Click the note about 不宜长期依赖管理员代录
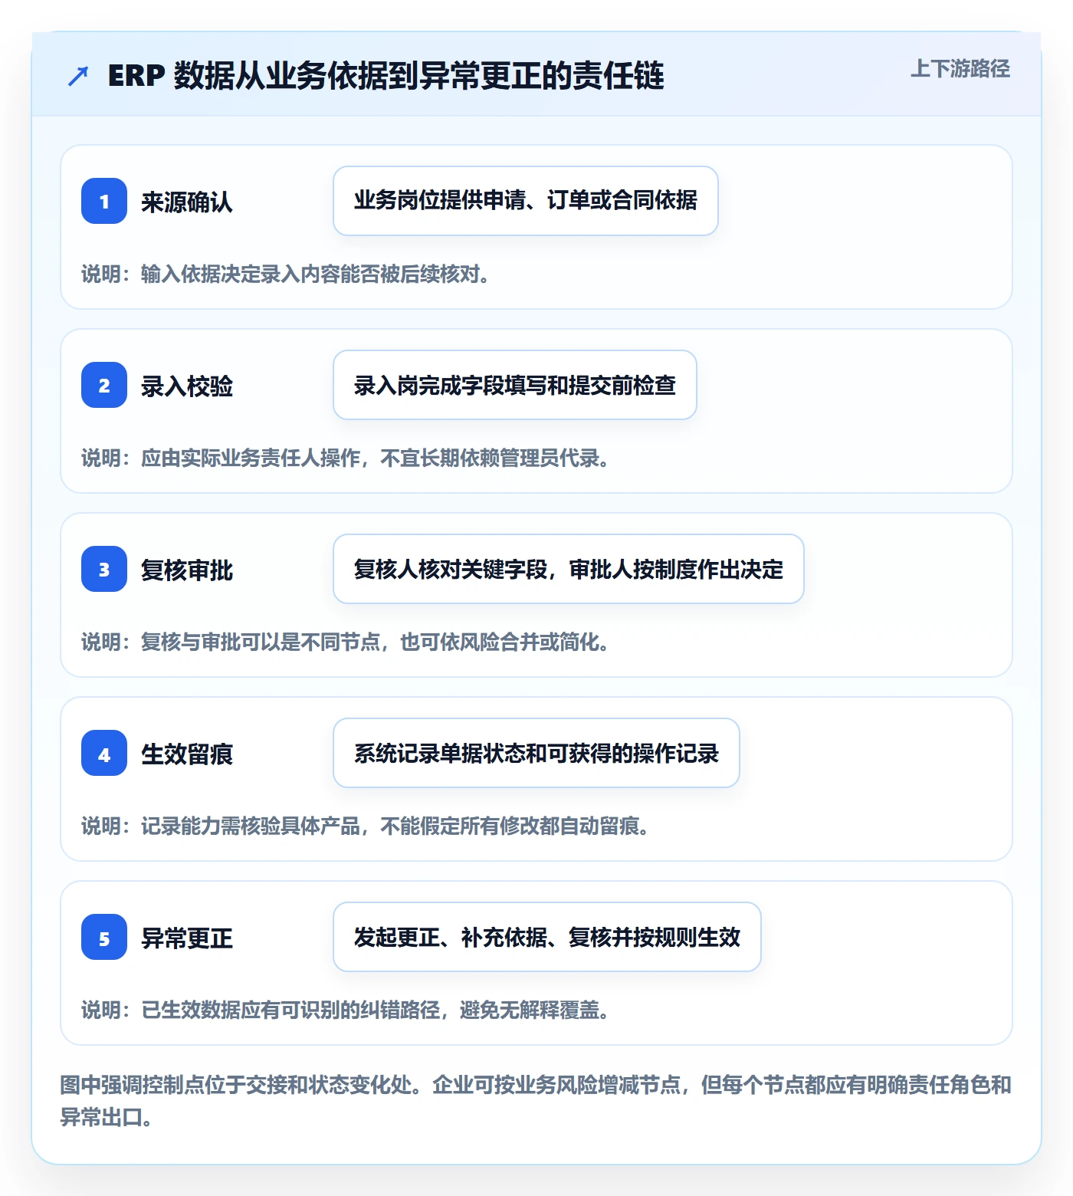This screenshot has height=1196, width=1073. tap(346, 458)
